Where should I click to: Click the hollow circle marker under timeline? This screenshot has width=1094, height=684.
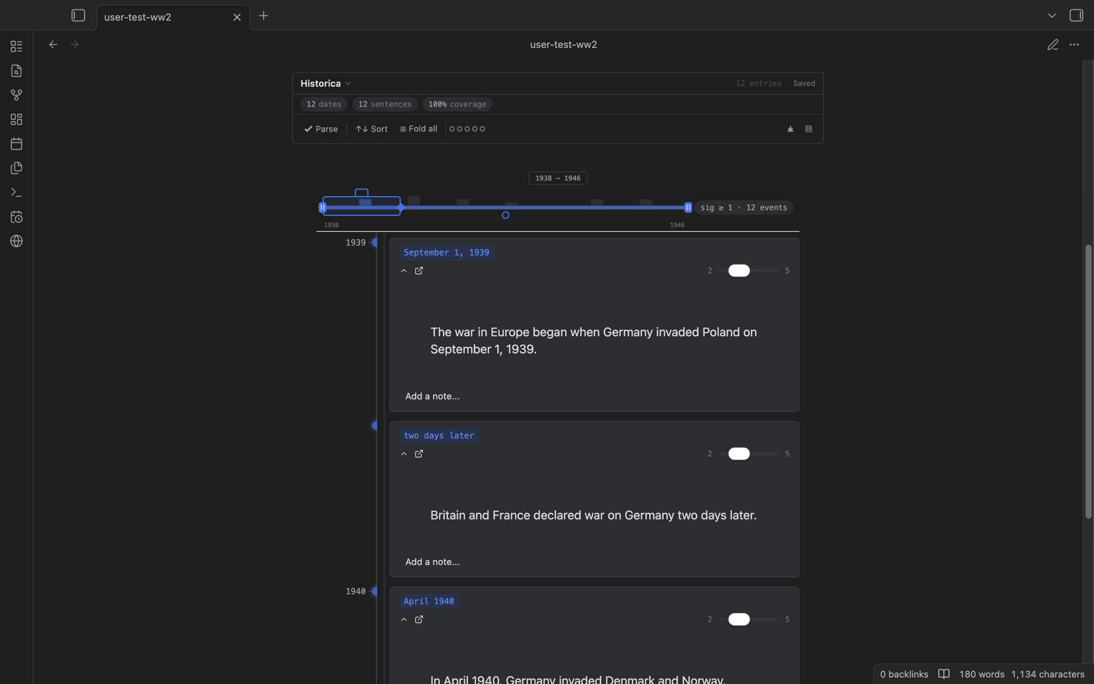pyautogui.click(x=505, y=215)
